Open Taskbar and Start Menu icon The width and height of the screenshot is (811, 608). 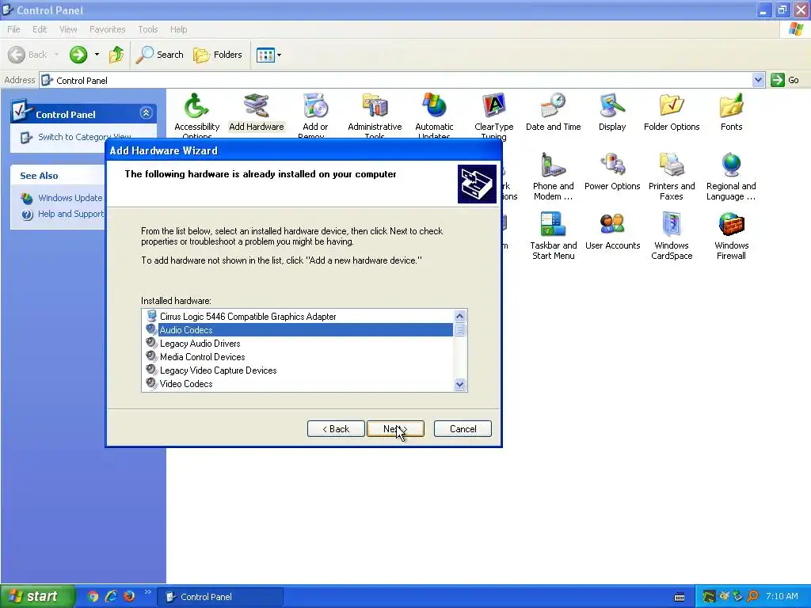click(x=553, y=236)
